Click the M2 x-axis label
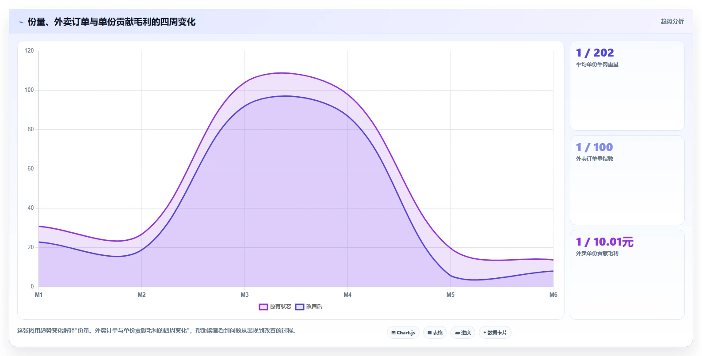This screenshot has width=702, height=356. (141, 295)
